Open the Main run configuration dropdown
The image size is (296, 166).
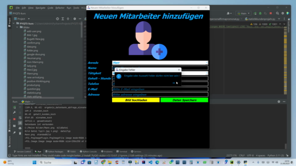[x=243, y=13]
